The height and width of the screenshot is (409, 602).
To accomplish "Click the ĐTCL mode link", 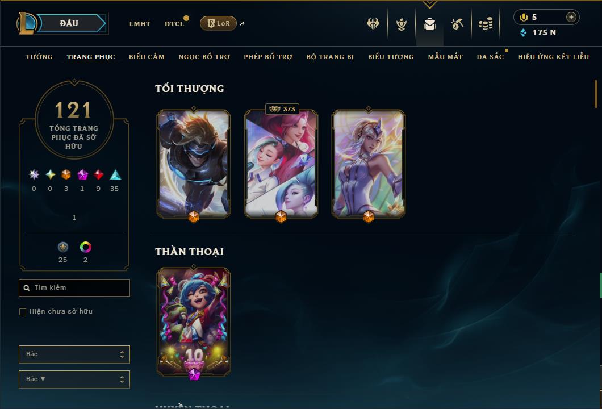I will [x=174, y=24].
